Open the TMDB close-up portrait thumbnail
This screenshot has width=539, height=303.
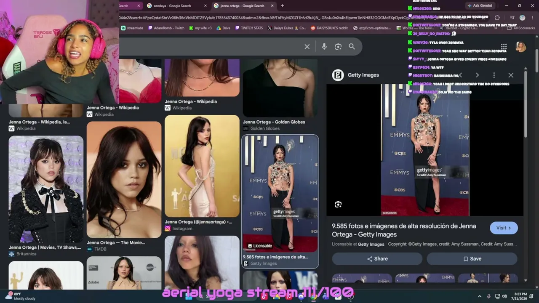[124, 180]
